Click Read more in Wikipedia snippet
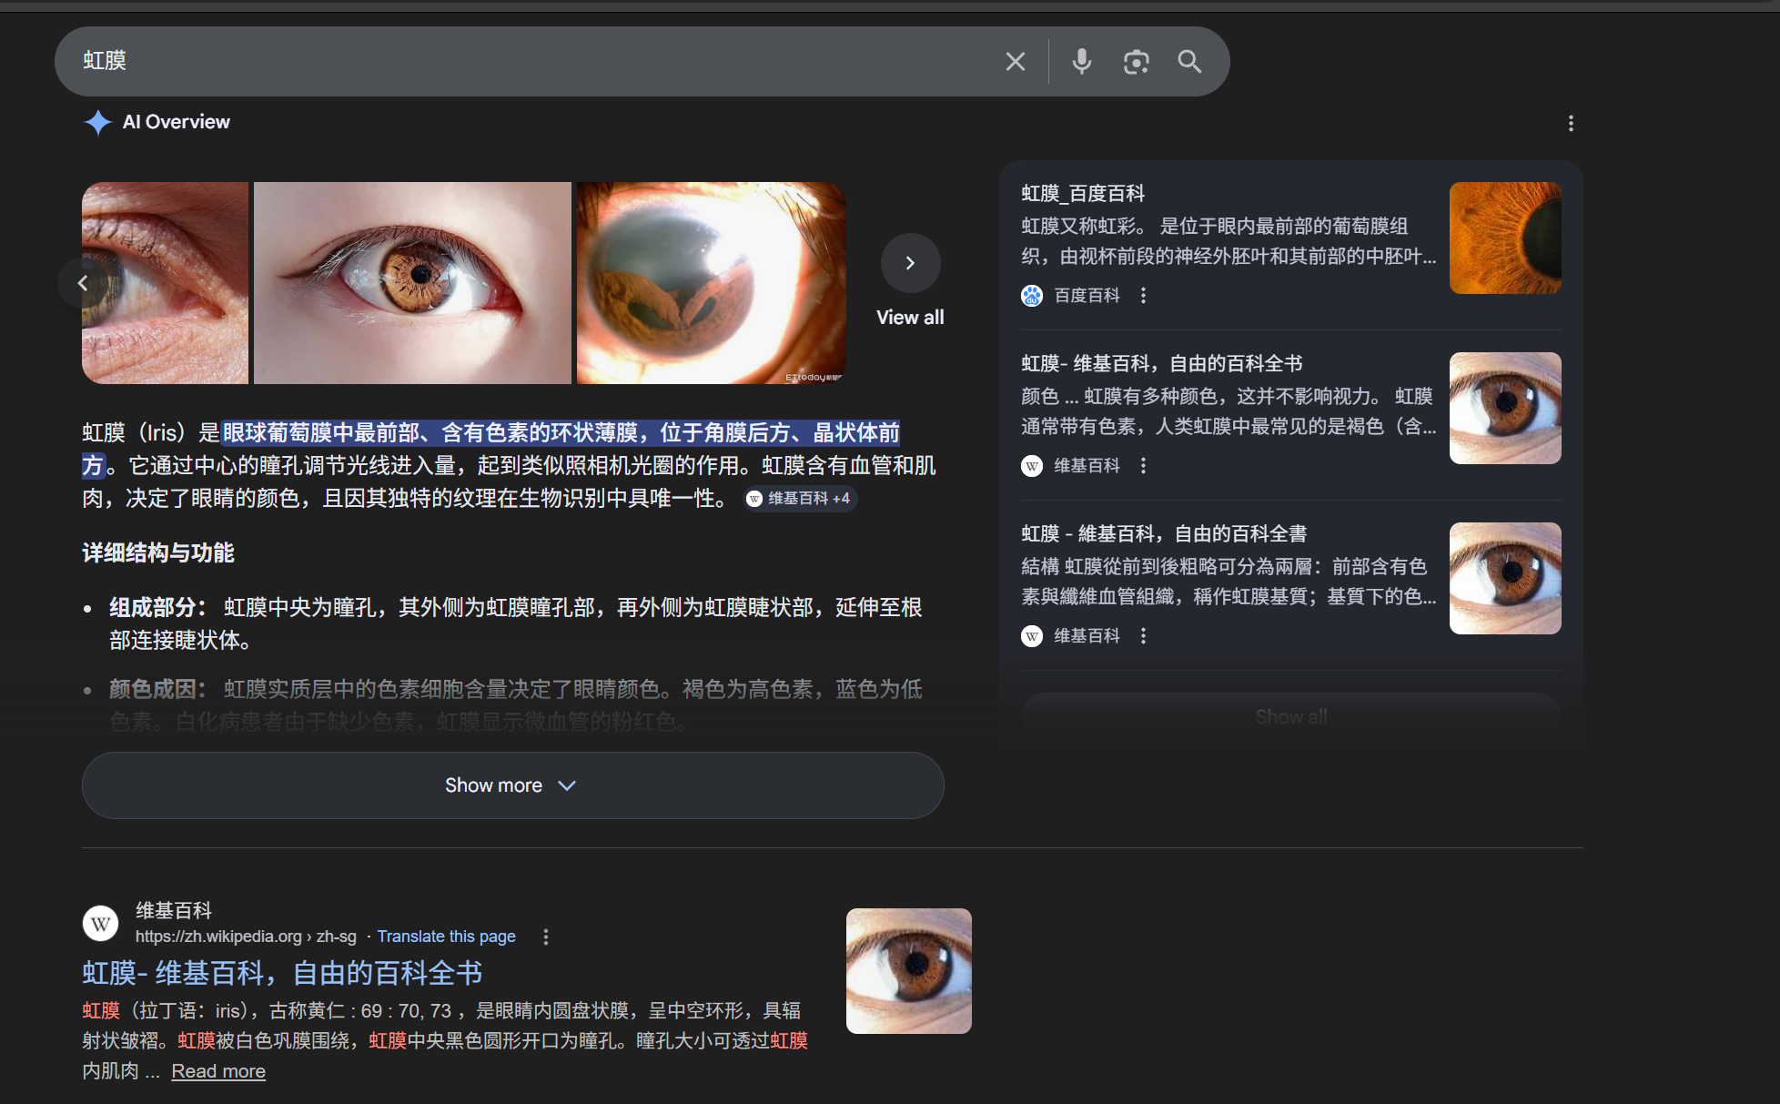The height and width of the screenshot is (1104, 1780). [x=218, y=1071]
